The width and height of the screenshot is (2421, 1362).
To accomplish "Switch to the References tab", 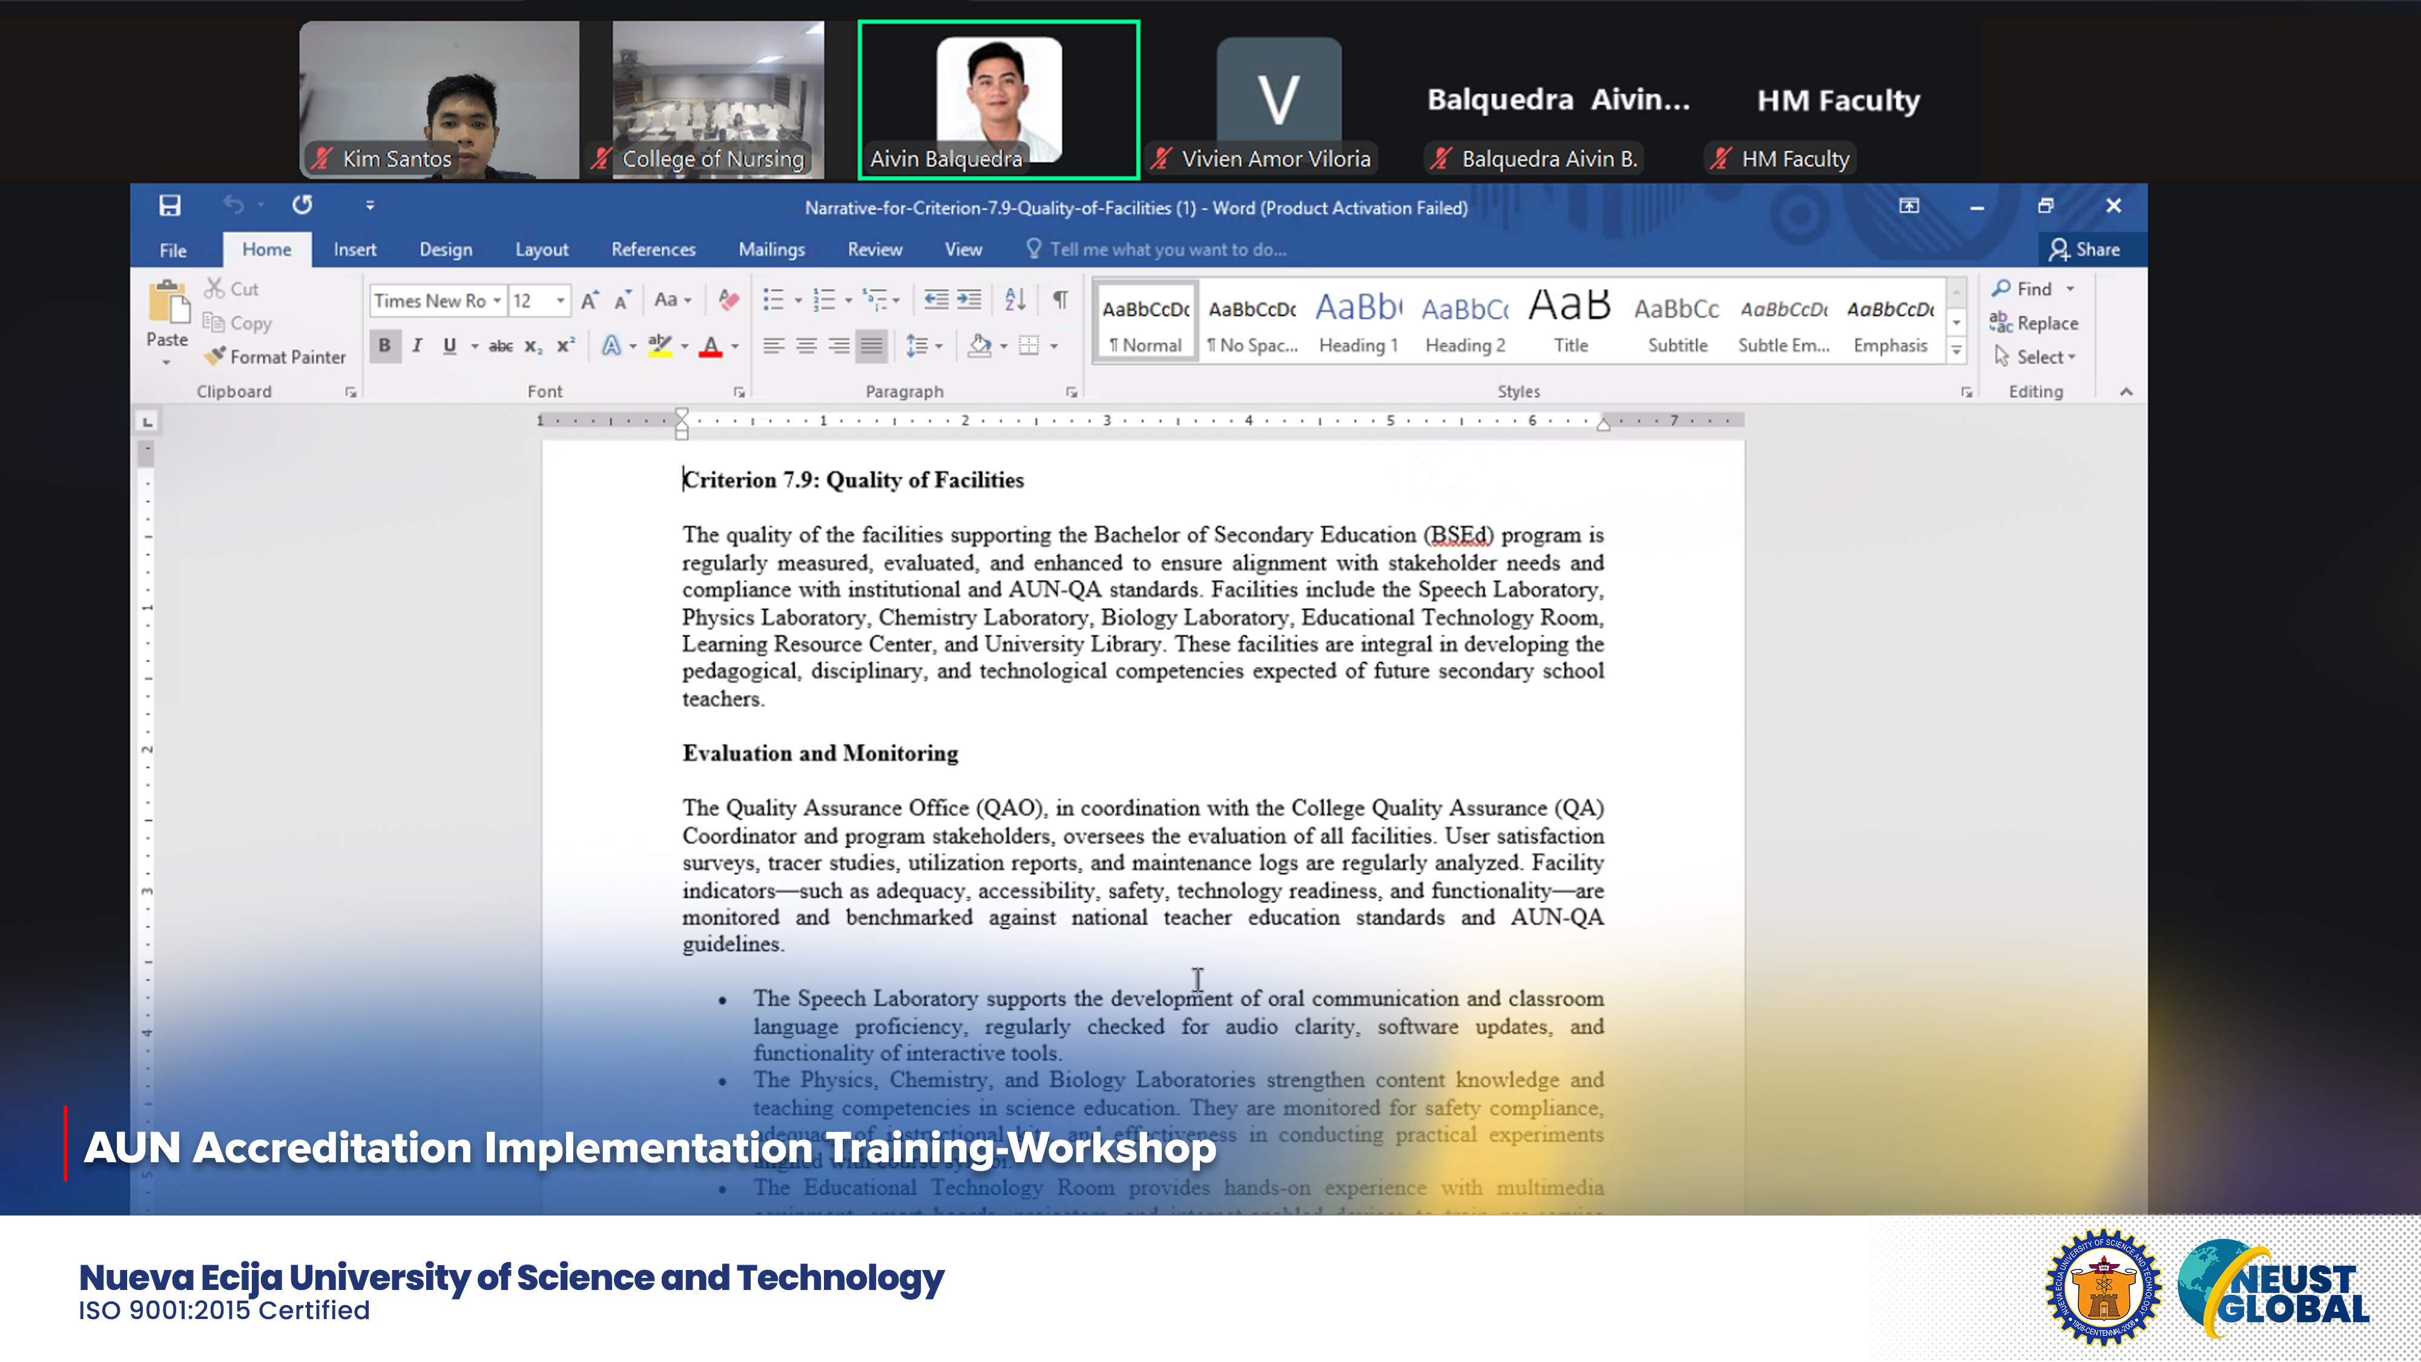I will click(x=653, y=249).
